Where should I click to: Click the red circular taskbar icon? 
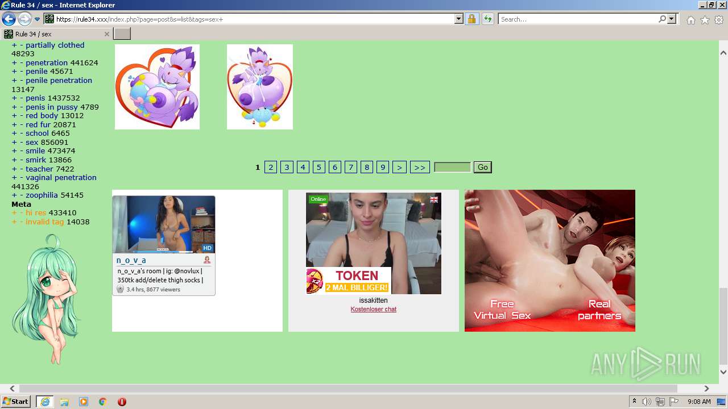(122, 402)
